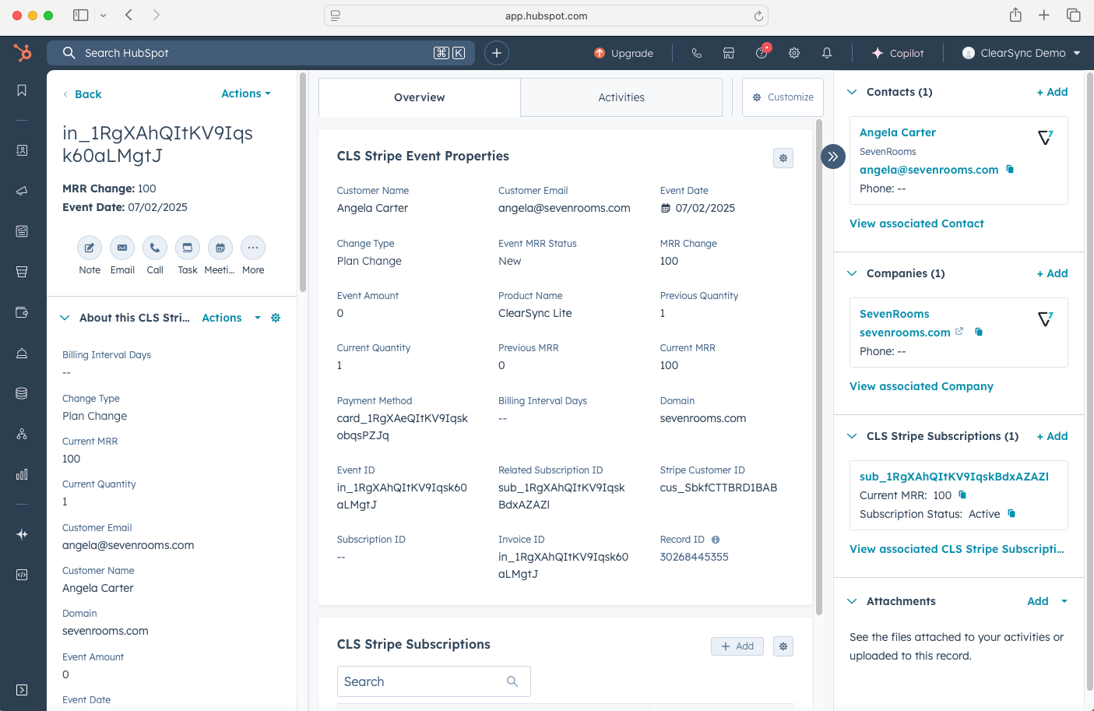Collapse the About this CLS Stri... section

pos(65,318)
